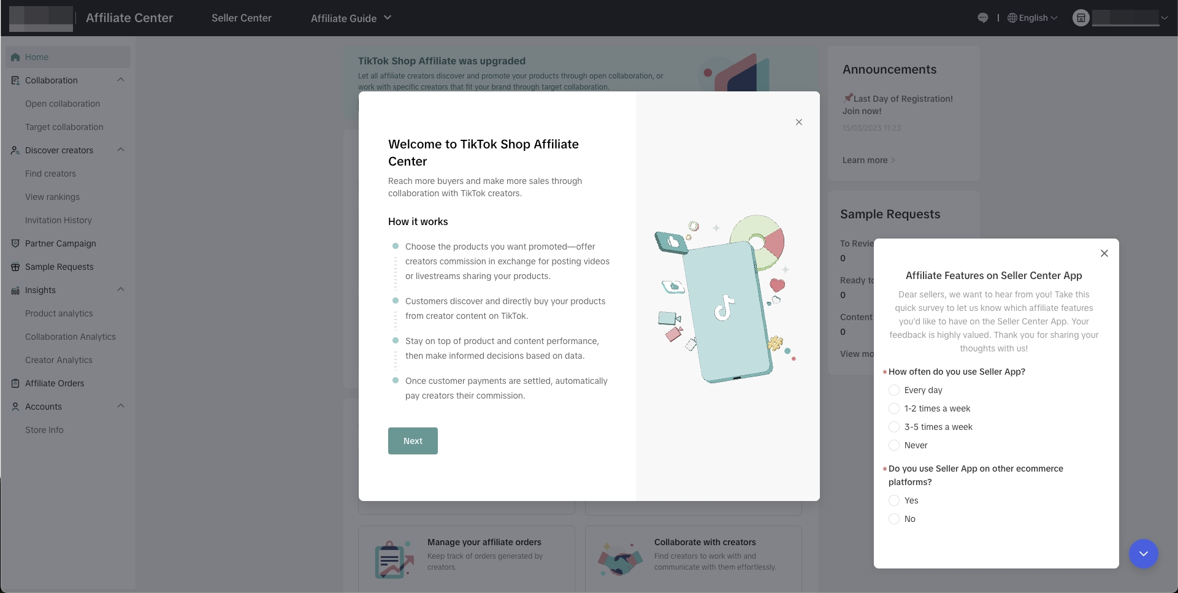The height and width of the screenshot is (593, 1178).
Task: Choose "Yes" for other ecommerce platforms
Action: pos(894,500)
